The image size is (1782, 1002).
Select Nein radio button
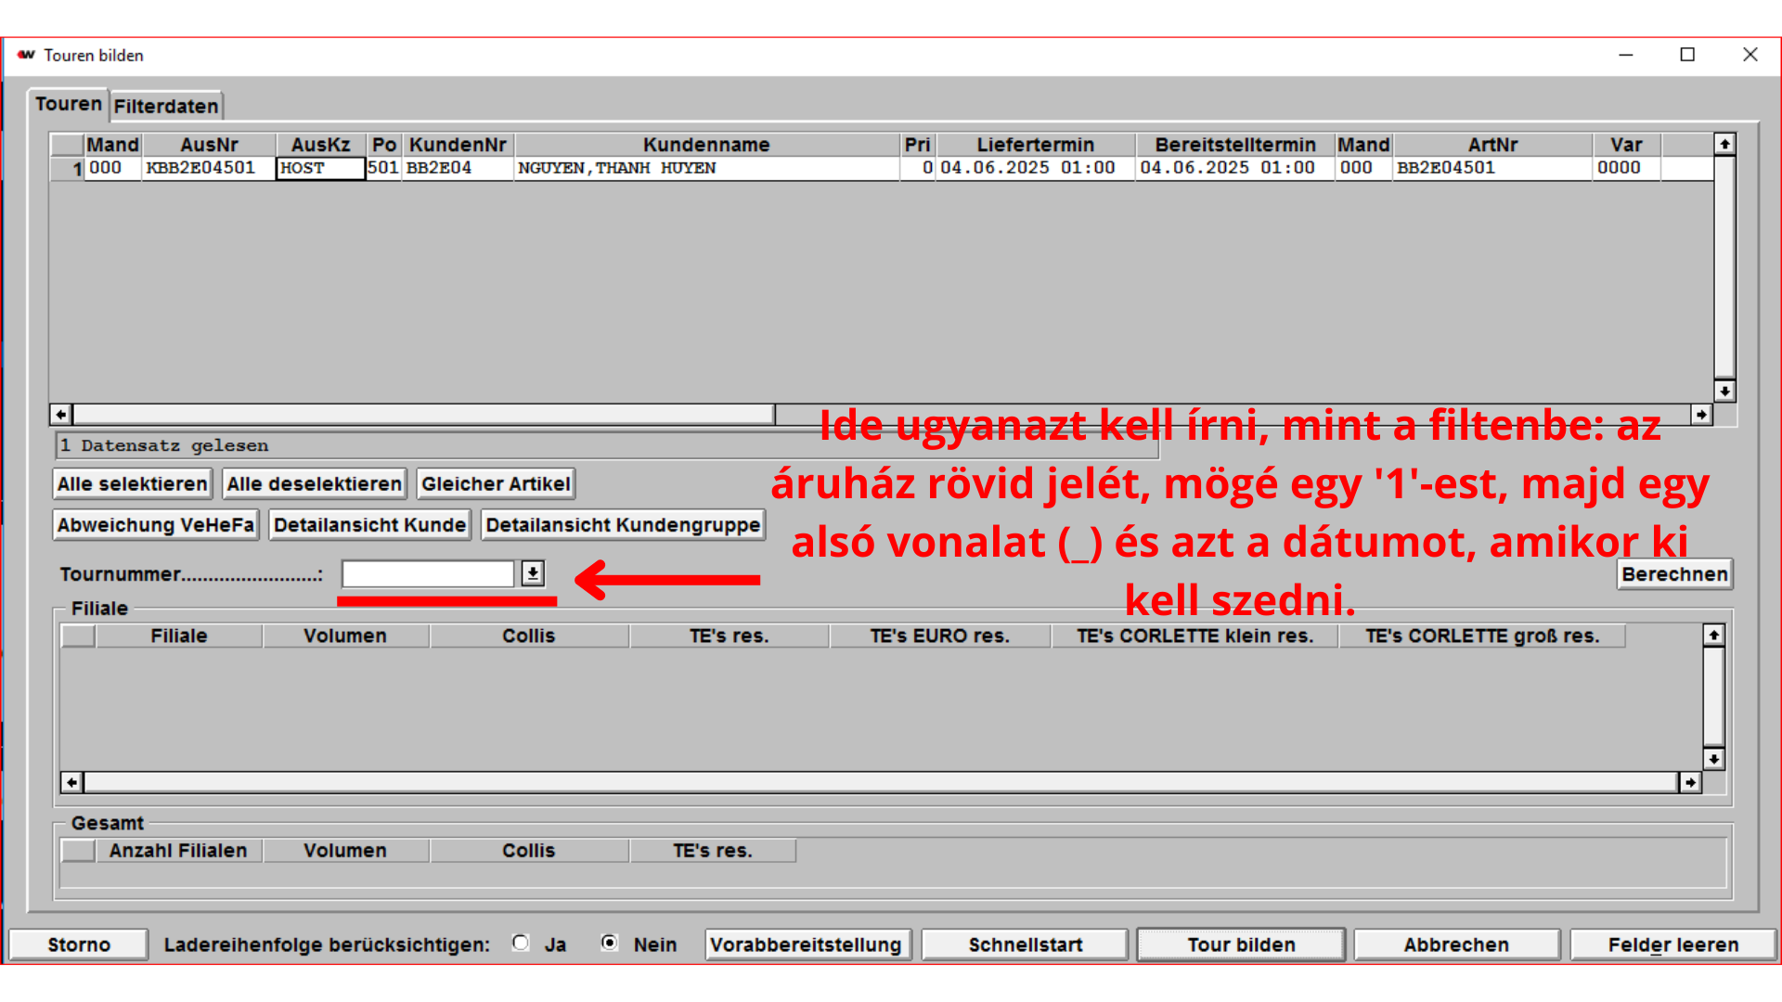[609, 944]
